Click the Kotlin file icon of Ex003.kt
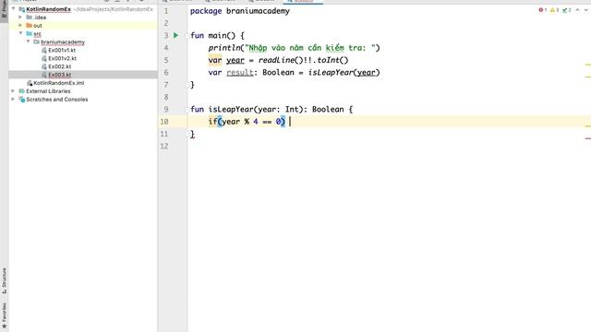The height and width of the screenshot is (332, 591). point(44,75)
